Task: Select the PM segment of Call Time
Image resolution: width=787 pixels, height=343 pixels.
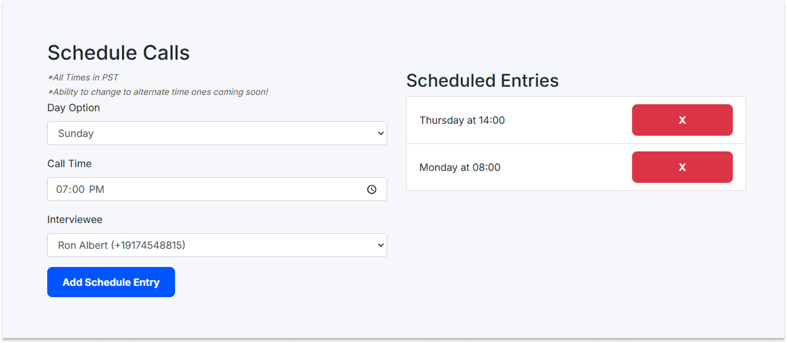Action: pos(96,189)
